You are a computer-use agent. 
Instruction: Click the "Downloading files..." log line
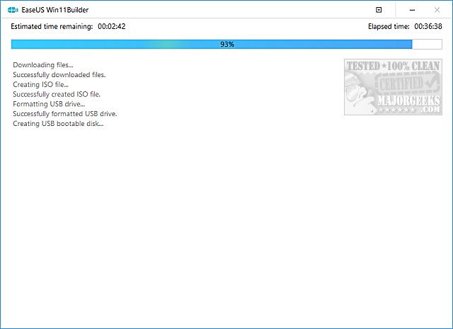point(43,65)
